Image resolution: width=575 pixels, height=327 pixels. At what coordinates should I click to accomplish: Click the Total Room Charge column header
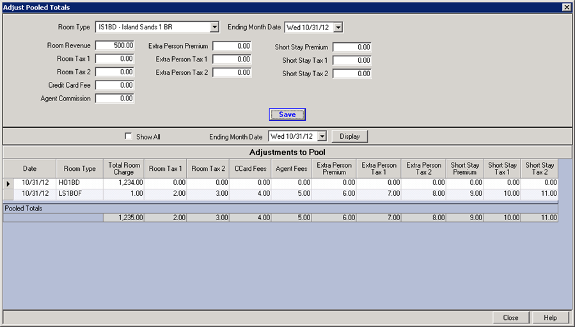(124, 168)
